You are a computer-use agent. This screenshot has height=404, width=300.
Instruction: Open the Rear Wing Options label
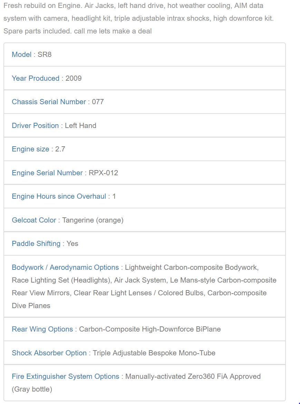(x=42, y=329)
